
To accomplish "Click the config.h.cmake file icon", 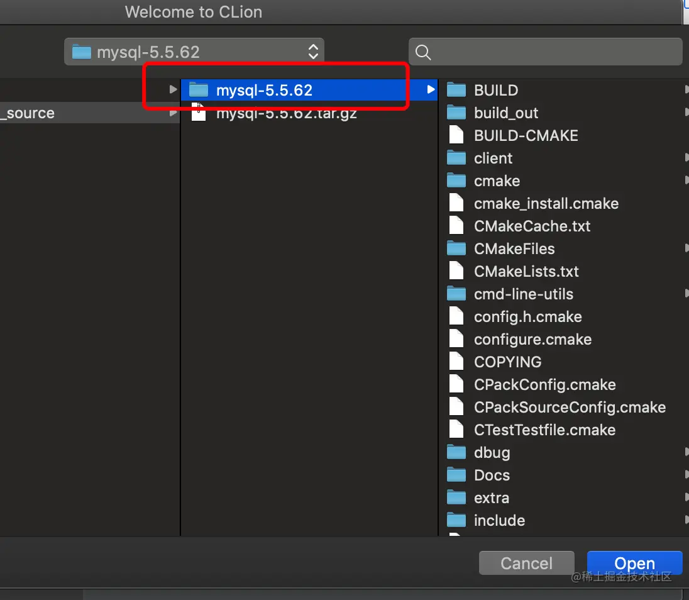I will point(456,316).
